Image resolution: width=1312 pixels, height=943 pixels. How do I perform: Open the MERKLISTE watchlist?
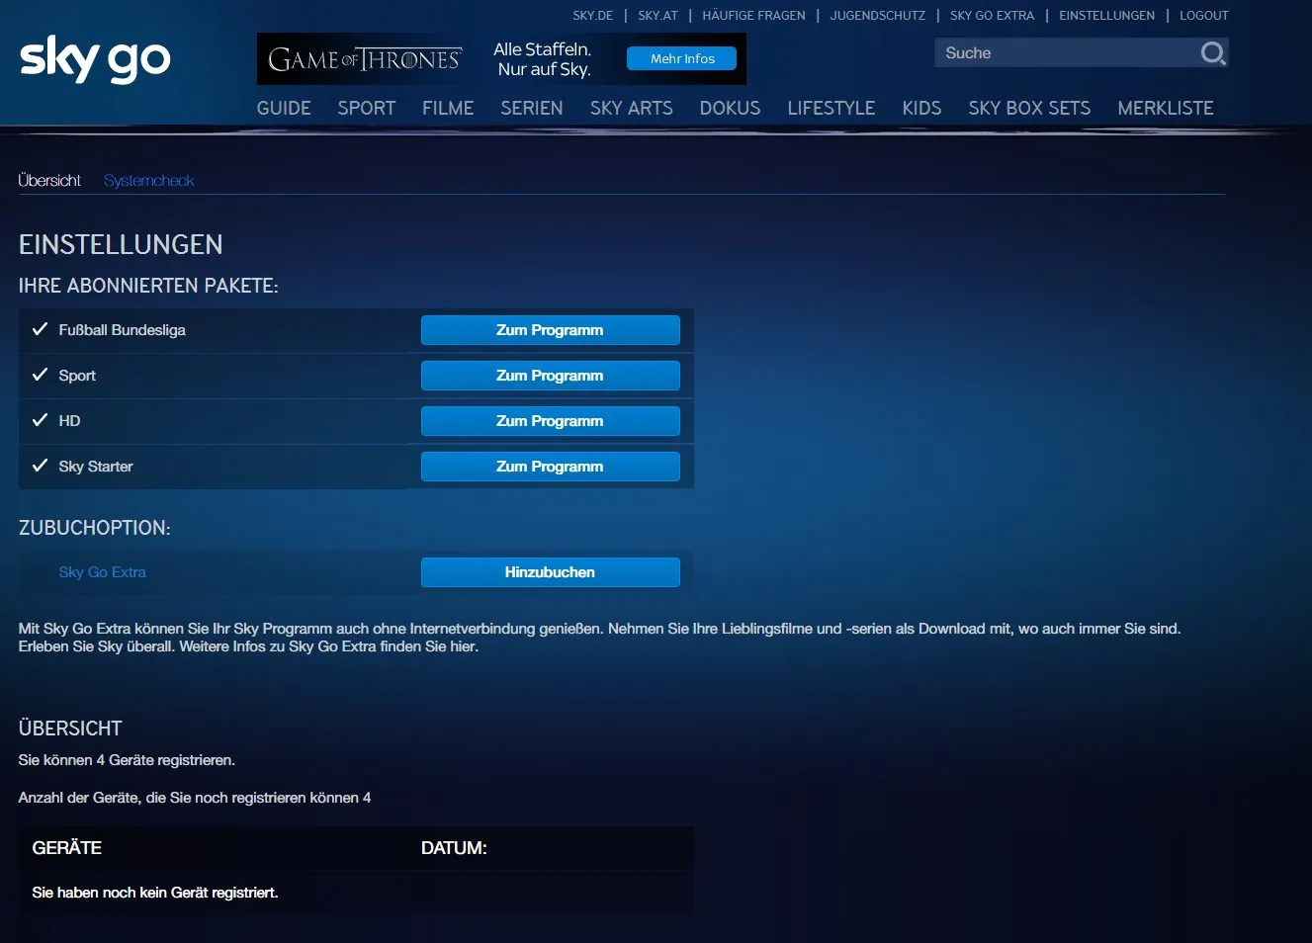(x=1166, y=108)
